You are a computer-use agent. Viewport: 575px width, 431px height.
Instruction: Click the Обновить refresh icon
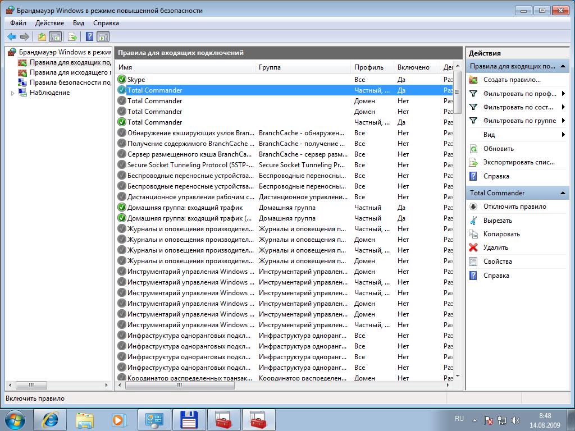[x=473, y=148]
